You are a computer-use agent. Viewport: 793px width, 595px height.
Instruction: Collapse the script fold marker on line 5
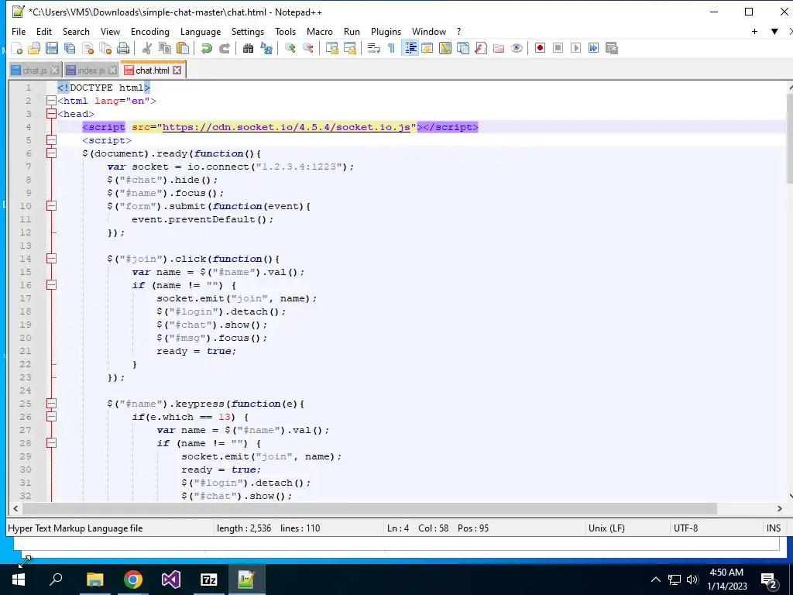click(51, 140)
